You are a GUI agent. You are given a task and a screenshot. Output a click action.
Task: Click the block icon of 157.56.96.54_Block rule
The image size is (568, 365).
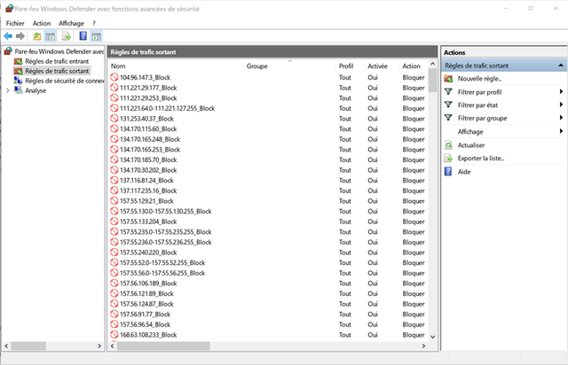114,324
